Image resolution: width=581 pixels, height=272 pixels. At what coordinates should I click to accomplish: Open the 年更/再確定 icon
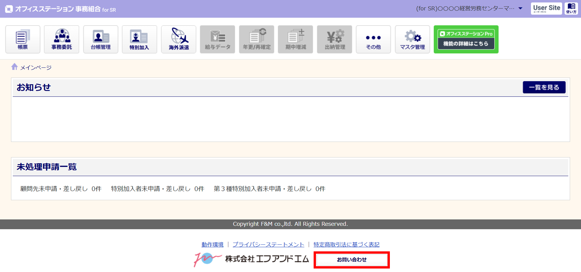pyautogui.click(x=257, y=39)
